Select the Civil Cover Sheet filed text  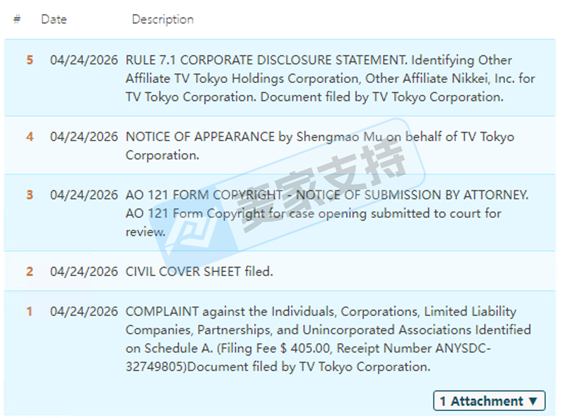tap(199, 271)
